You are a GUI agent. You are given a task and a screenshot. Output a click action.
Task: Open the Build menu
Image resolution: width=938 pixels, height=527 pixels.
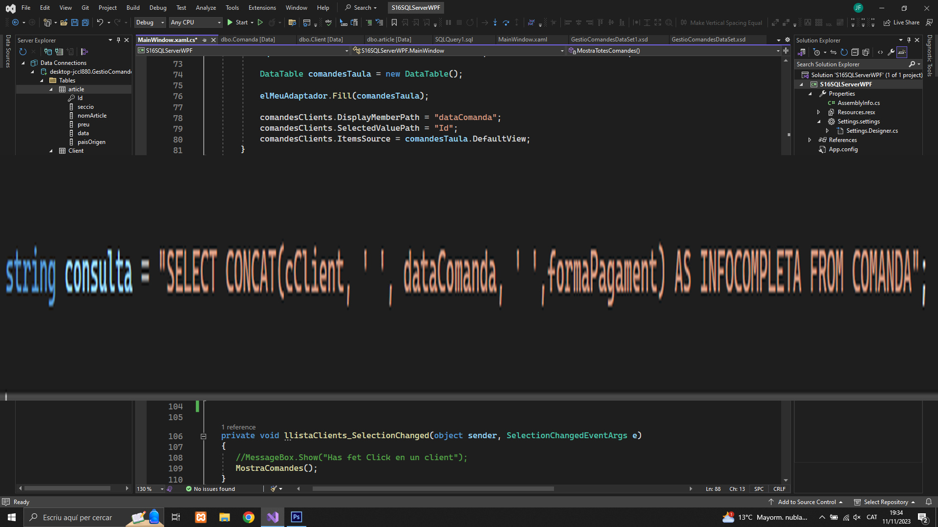pyautogui.click(x=133, y=8)
